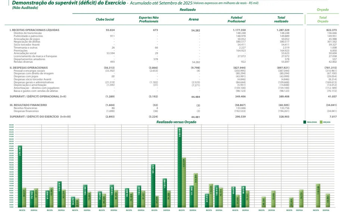Image resolution: width=340 pixels, height=212 pixels.
Task: Select total realizado value 1.287.329
Action: point(283,29)
